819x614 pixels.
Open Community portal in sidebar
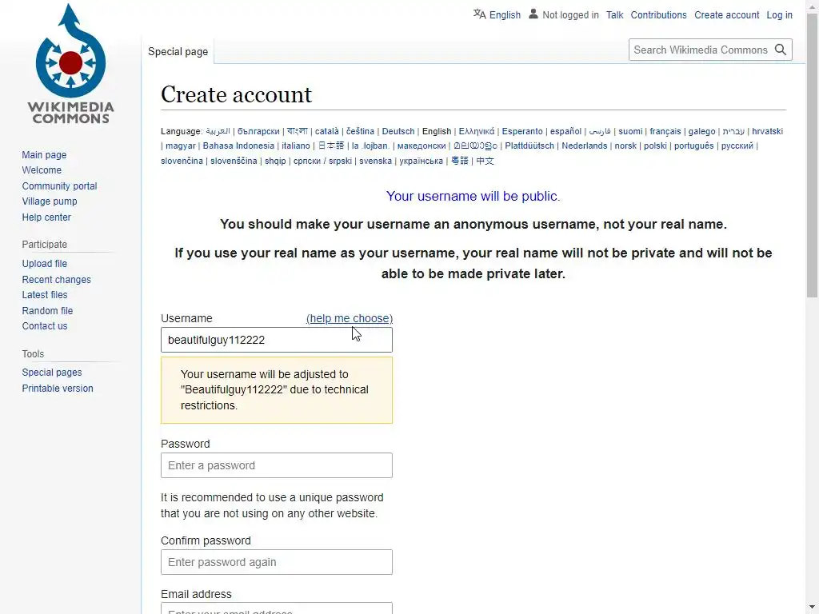pos(59,185)
